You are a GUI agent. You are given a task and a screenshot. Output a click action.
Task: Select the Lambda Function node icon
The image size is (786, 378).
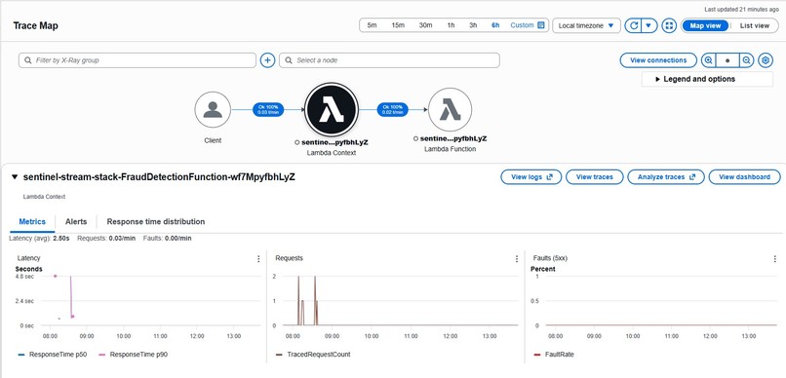coord(451,110)
